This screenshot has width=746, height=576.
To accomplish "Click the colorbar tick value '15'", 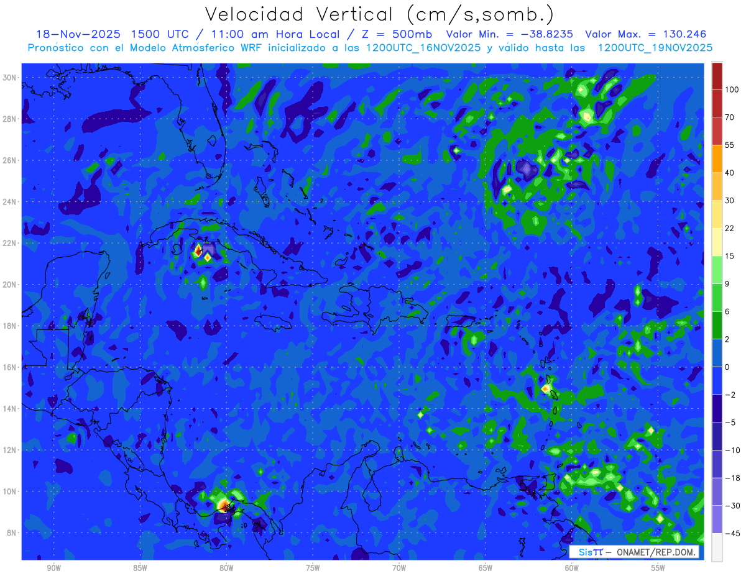I will click(730, 256).
